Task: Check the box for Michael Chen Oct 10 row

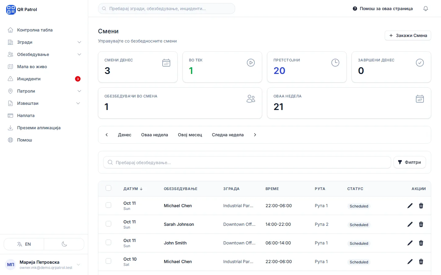Action: pos(108,261)
